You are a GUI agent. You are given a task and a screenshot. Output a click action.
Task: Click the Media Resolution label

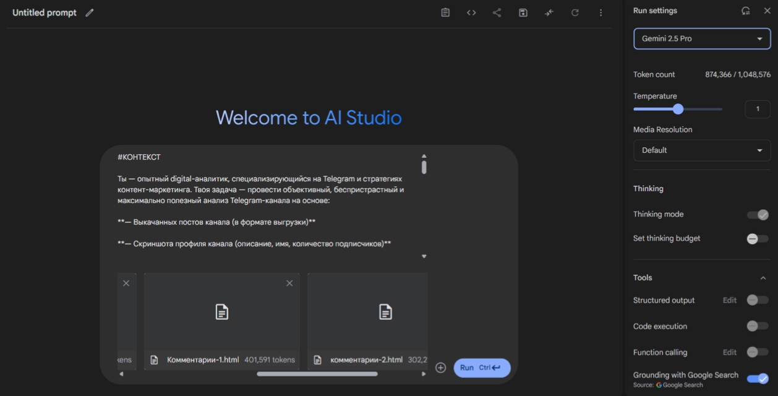(x=663, y=130)
